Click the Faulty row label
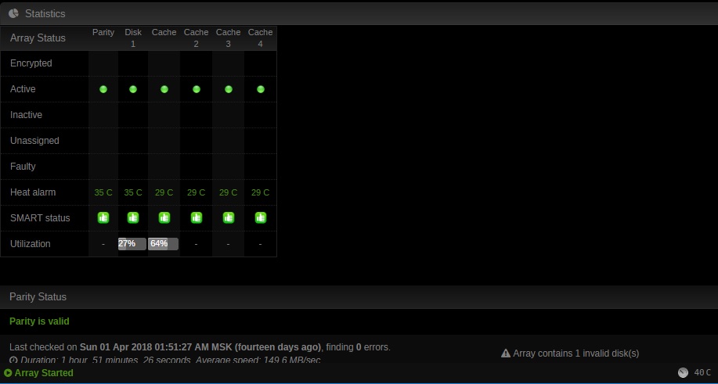This screenshot has height=384, width=718. pos(23,167)
